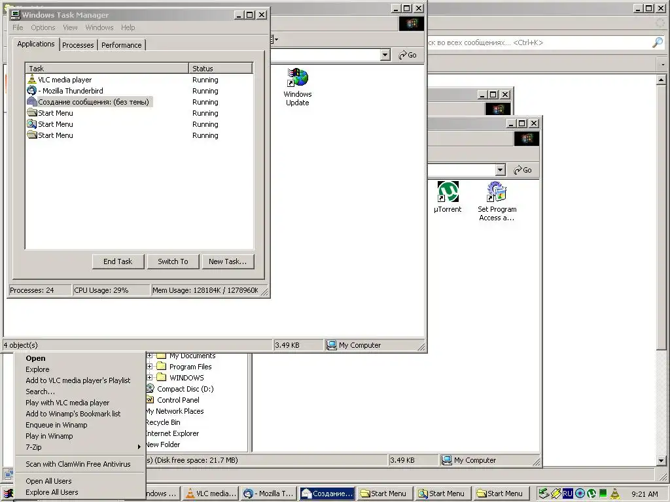Select the Mozilla Thunderbird task row
The height and width of the screenshot is (502, 670).
point(139,91)
